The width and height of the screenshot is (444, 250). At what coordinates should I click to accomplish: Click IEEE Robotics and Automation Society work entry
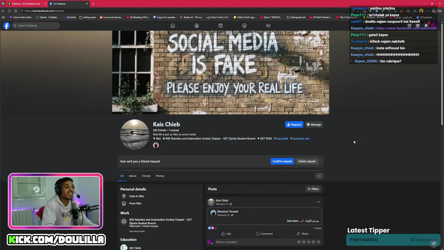coord(161,221)
